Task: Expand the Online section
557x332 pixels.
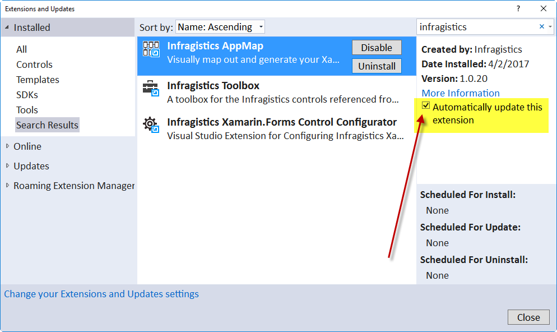Action: click(x=7, y=146)
